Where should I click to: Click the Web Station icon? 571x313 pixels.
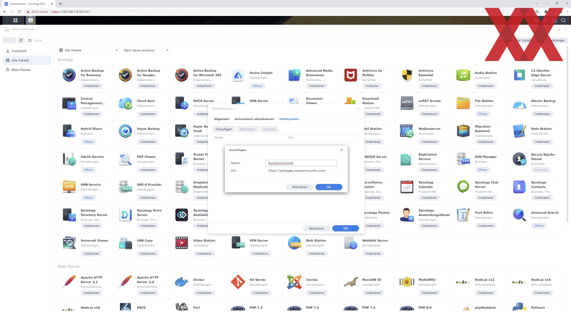tap(294, 243)
